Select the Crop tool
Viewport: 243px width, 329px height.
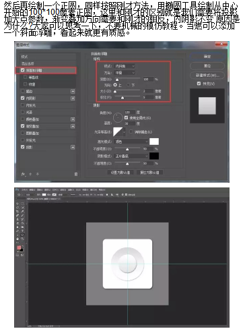pyautogui.click(x=18, y=212)
